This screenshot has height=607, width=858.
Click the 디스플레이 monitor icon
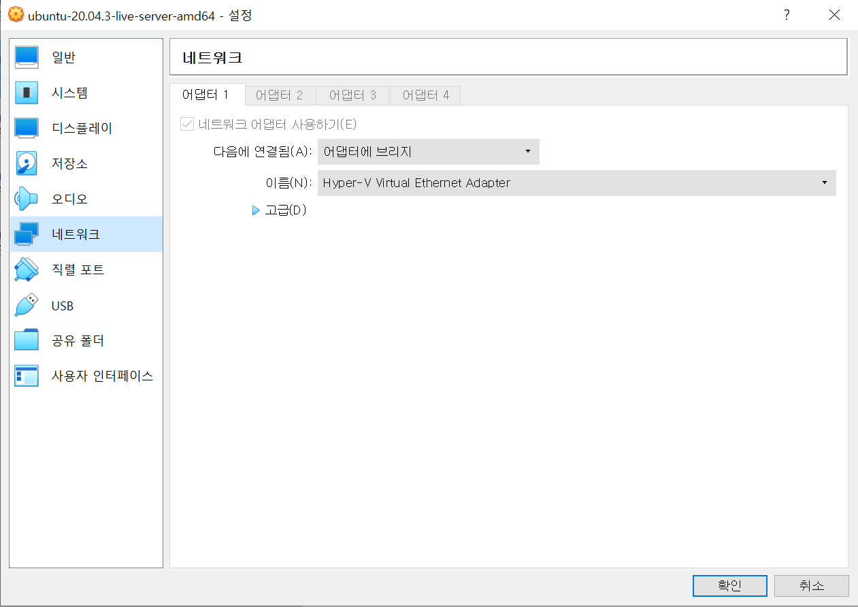pyautogui.click(x=27, y=128)
